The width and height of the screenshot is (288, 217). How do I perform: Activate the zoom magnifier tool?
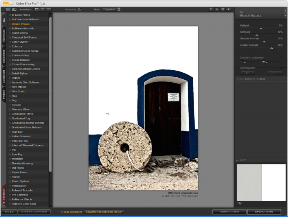coord(217,9)
